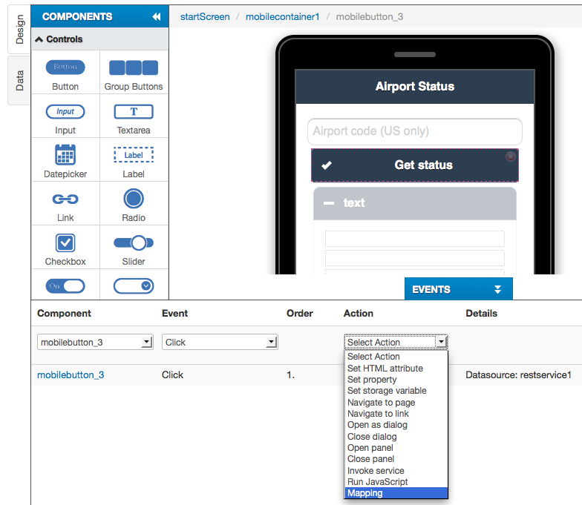This screenshot has height=505, width=582.
Task: Click the COMPONENTS panel title
Action: [77, 16]
